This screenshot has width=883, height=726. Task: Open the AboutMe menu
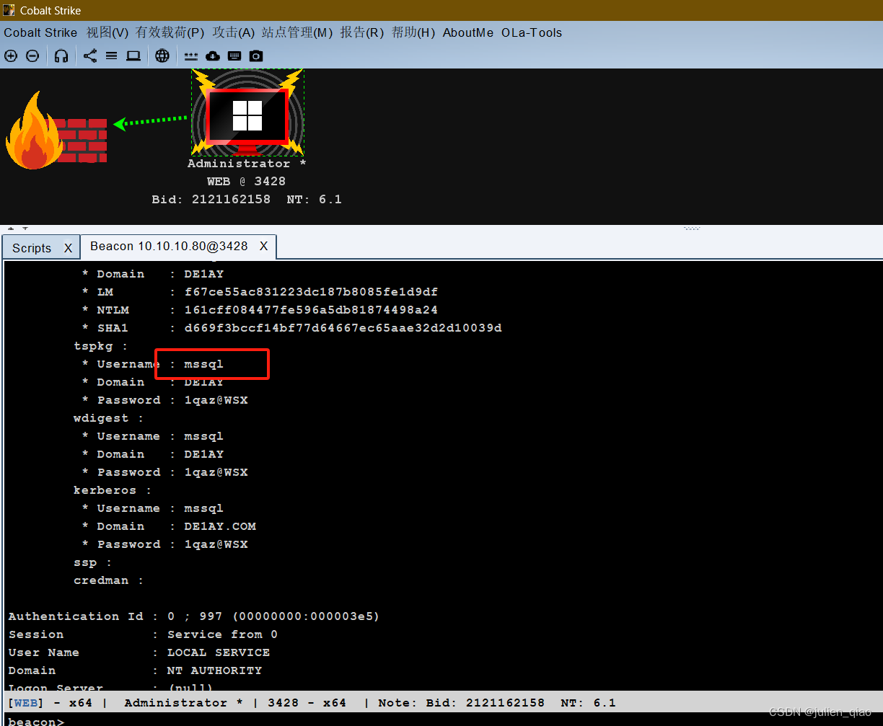tap(468, 32)
